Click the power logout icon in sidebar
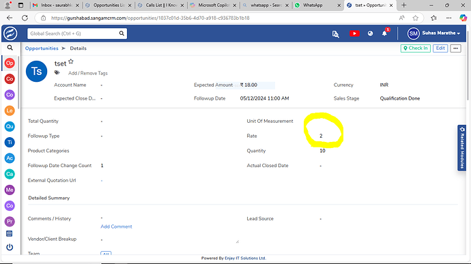Screen dimensions: 471x264 [10, 247]
